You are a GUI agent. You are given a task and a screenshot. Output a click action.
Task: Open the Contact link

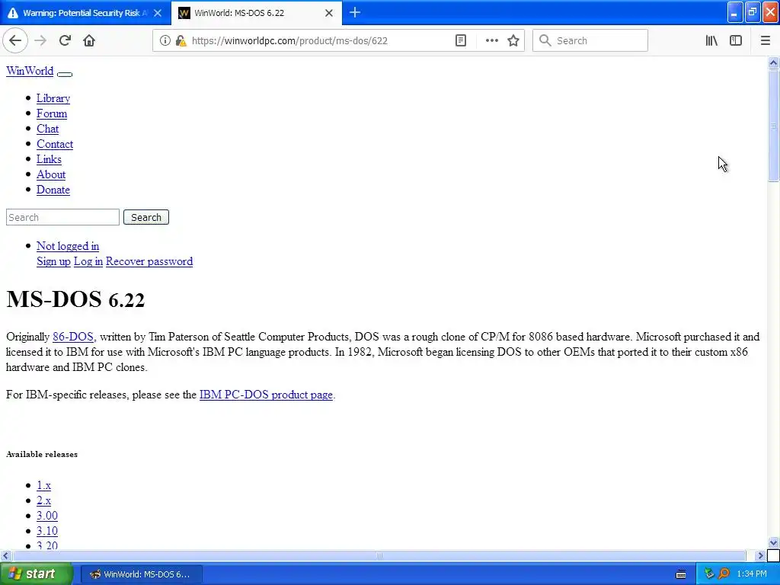55,144
